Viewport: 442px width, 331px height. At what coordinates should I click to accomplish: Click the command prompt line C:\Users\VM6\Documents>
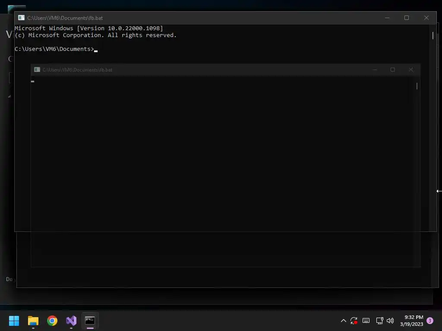click(x=54, y=49)
